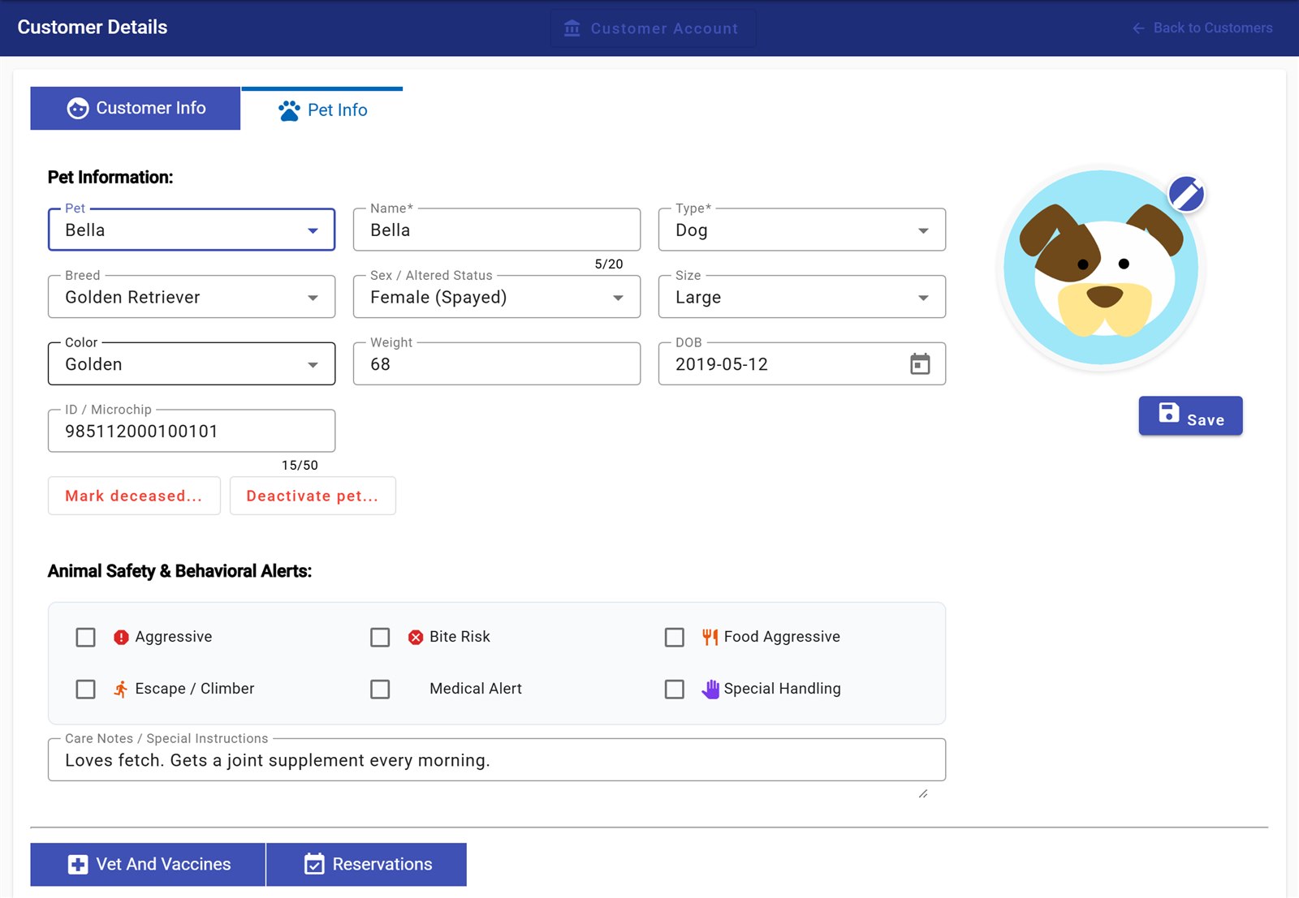Screen dimensions: 1299x898
Task: Focus the Weight input field
Action: click(x=497, y=364)
